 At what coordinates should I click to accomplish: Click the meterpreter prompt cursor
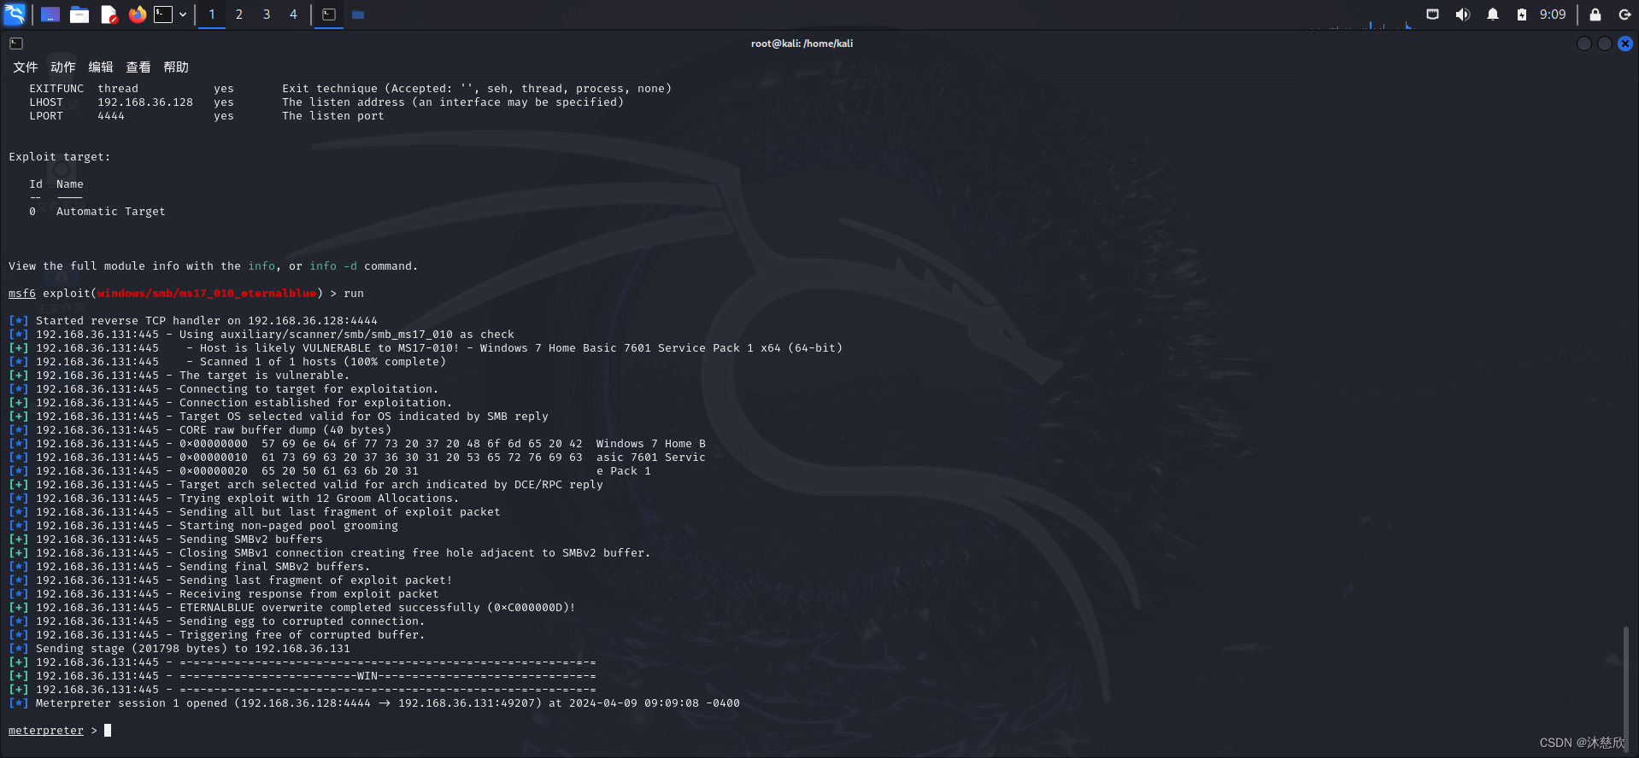tap(108, 731)
